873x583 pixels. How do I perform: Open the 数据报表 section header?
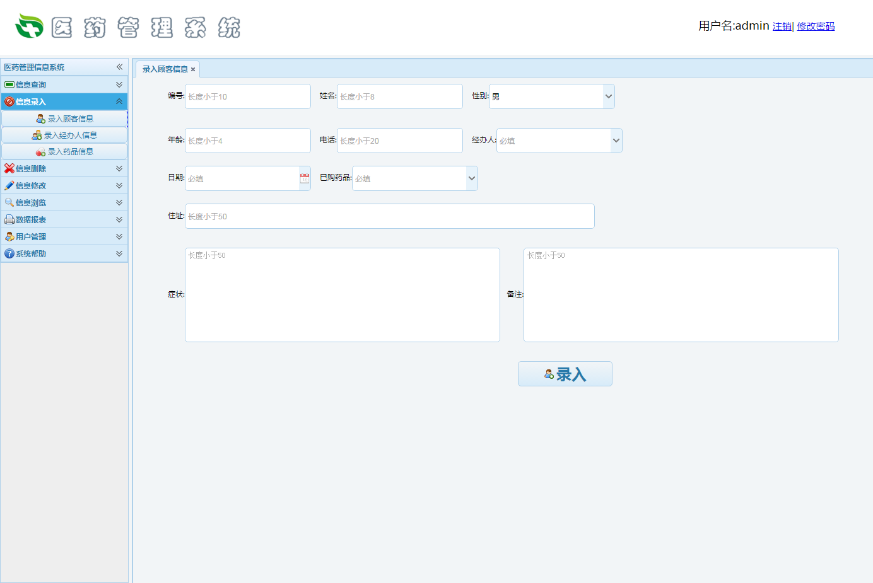click(64, 219)
